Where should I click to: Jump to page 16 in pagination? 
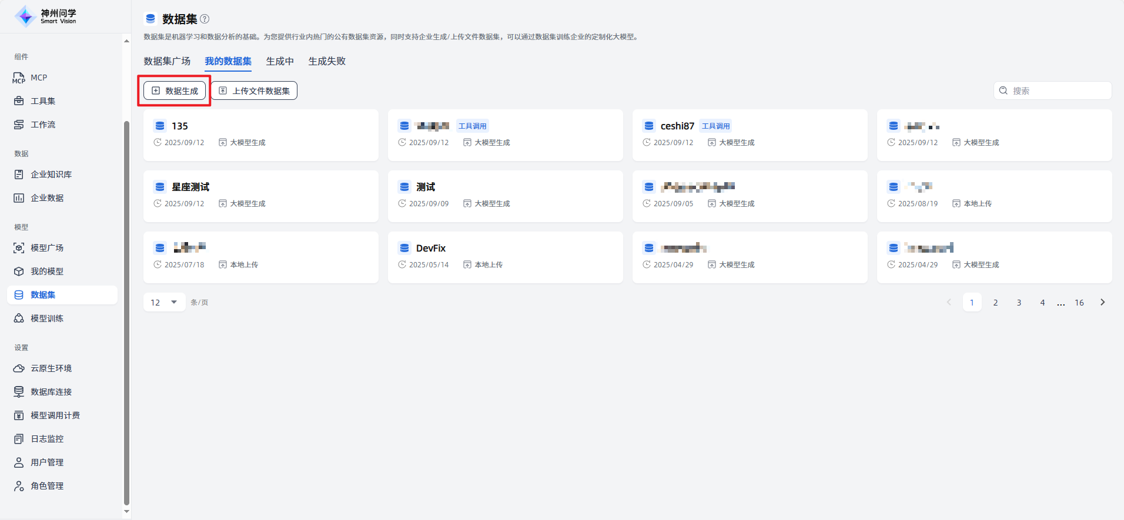[1079, 303]
